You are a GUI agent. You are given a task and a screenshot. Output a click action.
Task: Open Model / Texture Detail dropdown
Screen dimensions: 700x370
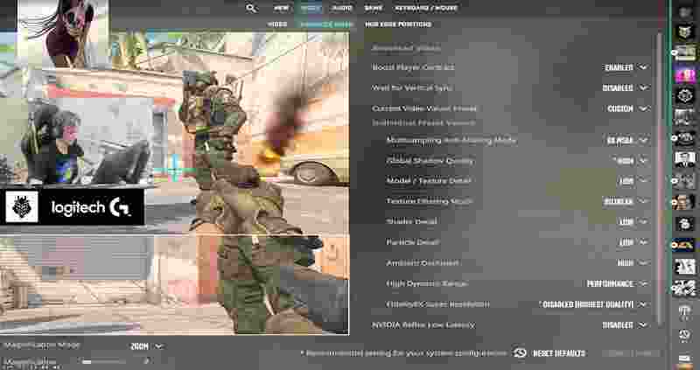633,181
